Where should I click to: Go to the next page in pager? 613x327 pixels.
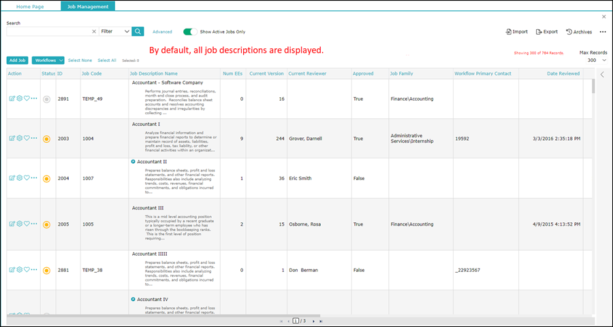point(312,321)
